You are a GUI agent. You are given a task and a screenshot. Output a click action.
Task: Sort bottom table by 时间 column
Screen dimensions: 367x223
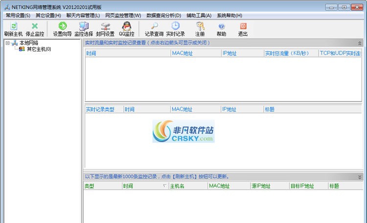pyautogui.click(x=145, y=186)
